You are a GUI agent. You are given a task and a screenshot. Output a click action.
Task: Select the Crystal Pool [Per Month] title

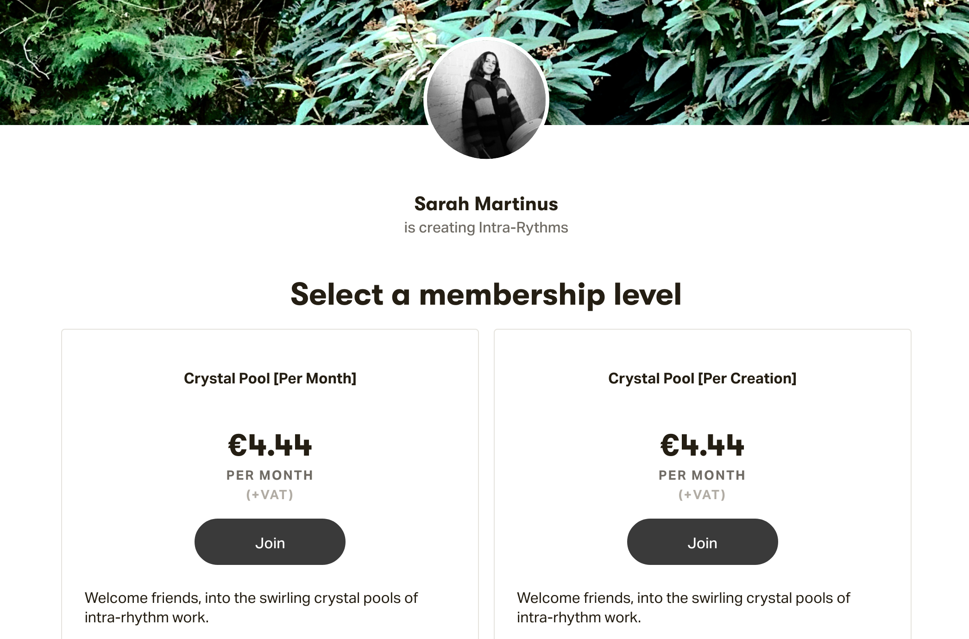(270, 378)
